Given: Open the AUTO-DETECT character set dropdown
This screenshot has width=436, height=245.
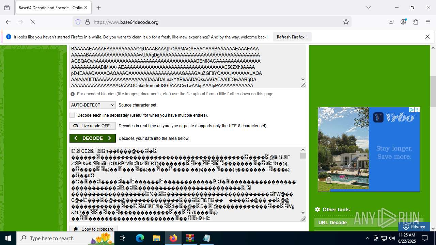Looking at the screenshot, I should pyautogui.click(x=93, y=105).
